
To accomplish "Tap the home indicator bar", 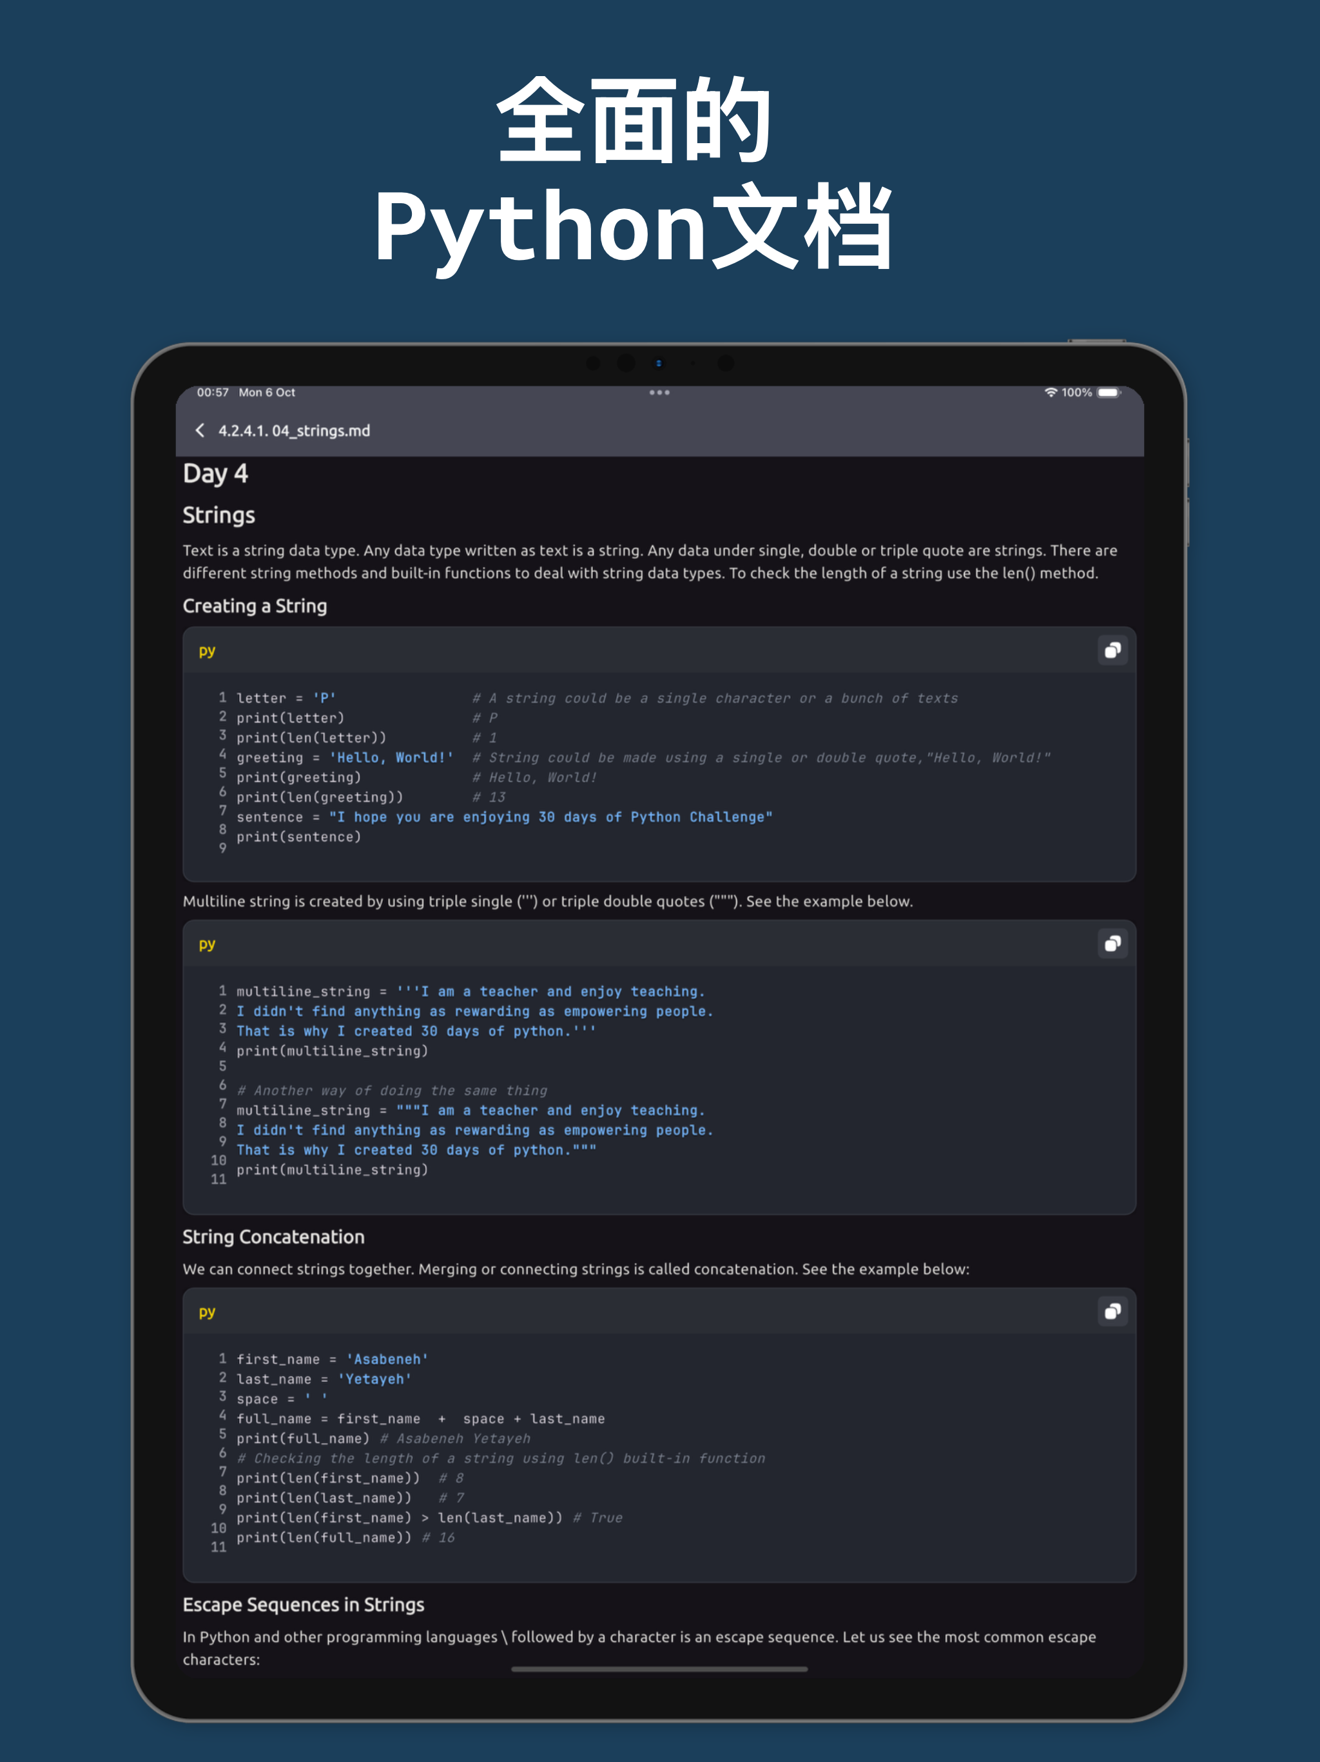I will pos(659,1668).
